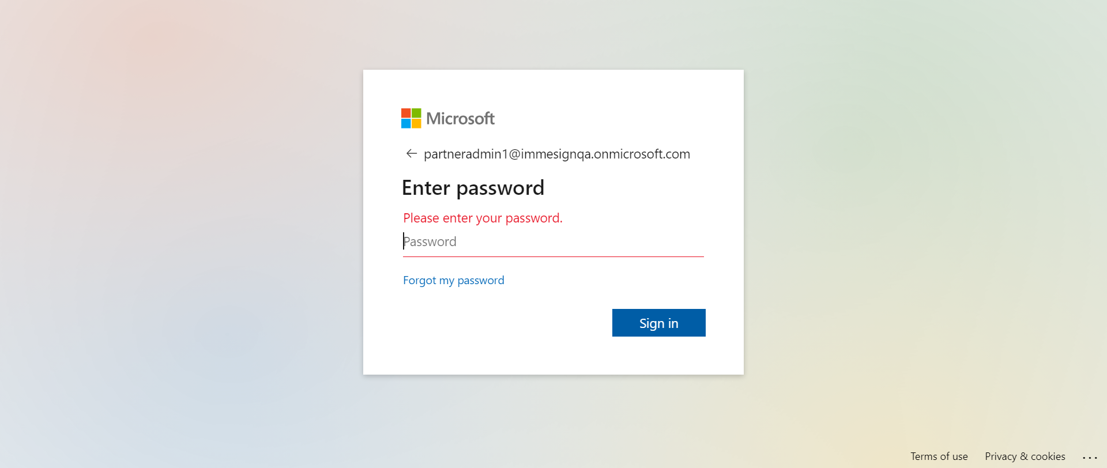Focus the Password input field
The height and width of the screenshot is (468, 1107).
tap(552, 242)
